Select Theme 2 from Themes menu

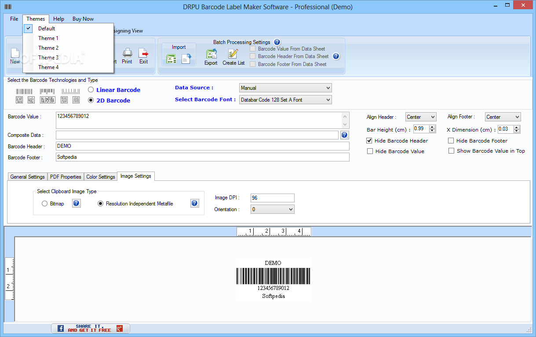(x=69, y=48)
